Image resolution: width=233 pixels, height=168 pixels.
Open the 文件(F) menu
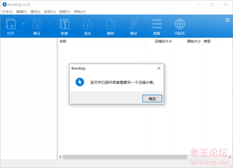pos(7,12)
